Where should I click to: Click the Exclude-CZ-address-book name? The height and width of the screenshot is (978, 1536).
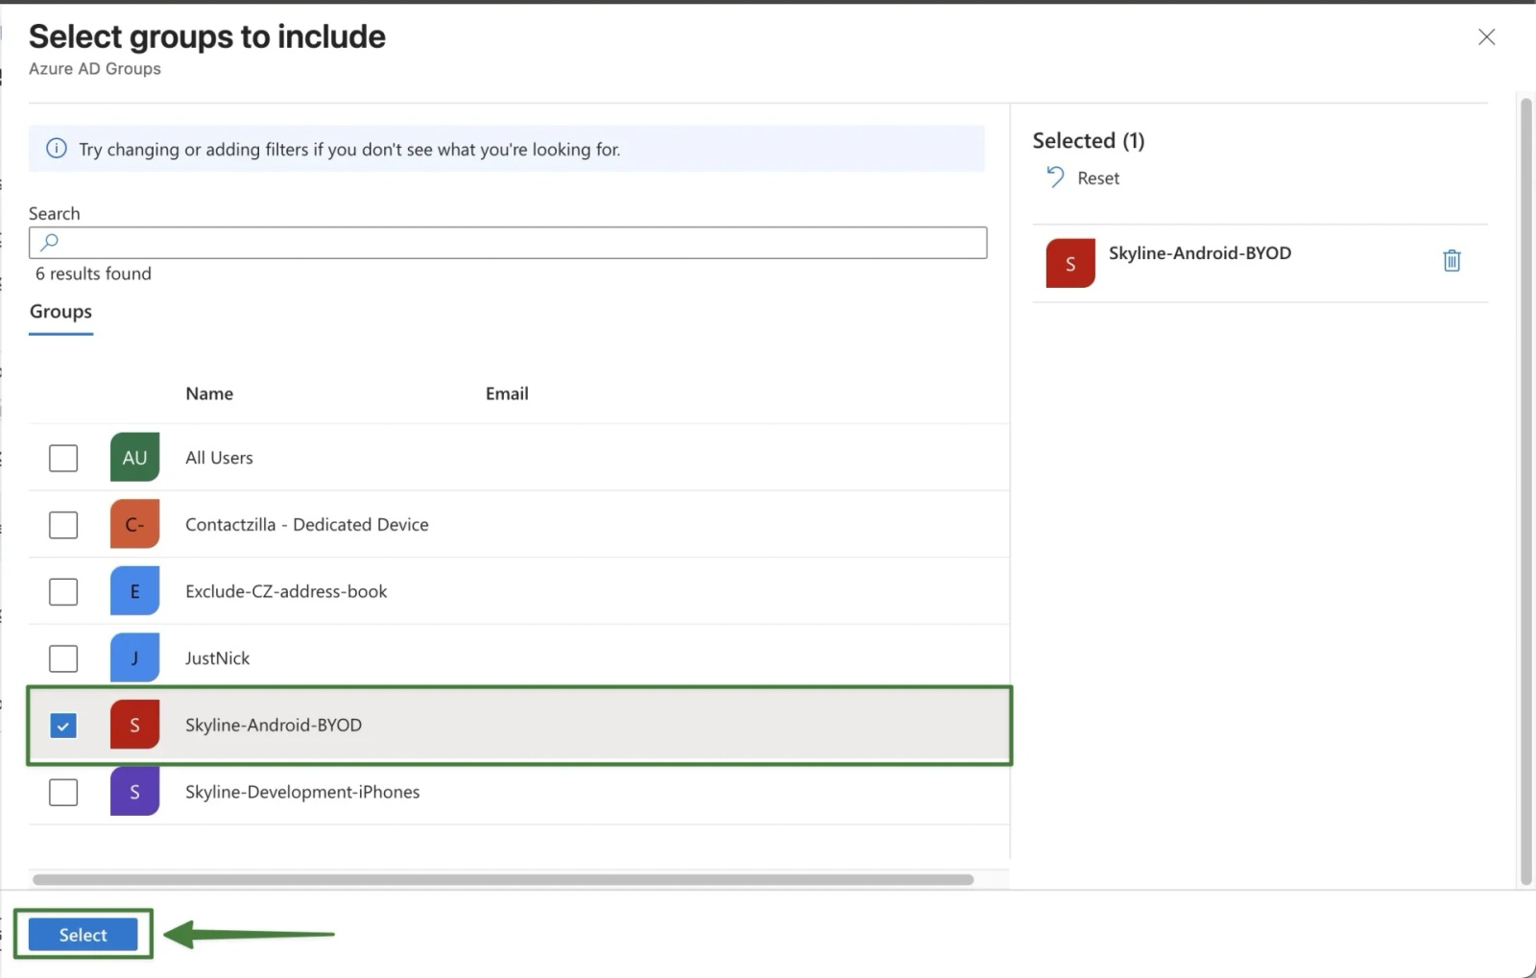pyautogui.click(x=286, y=591)
